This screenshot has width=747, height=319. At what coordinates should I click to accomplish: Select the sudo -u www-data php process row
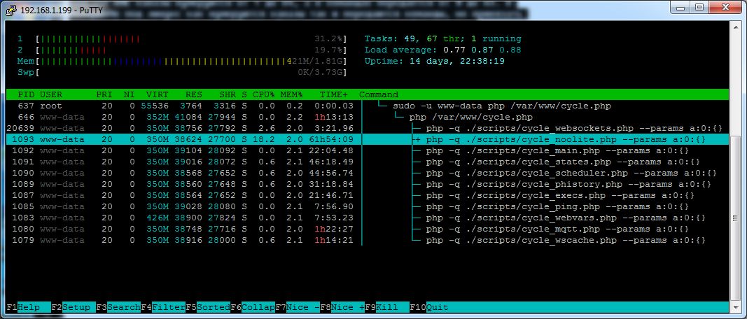pos(368,106)
